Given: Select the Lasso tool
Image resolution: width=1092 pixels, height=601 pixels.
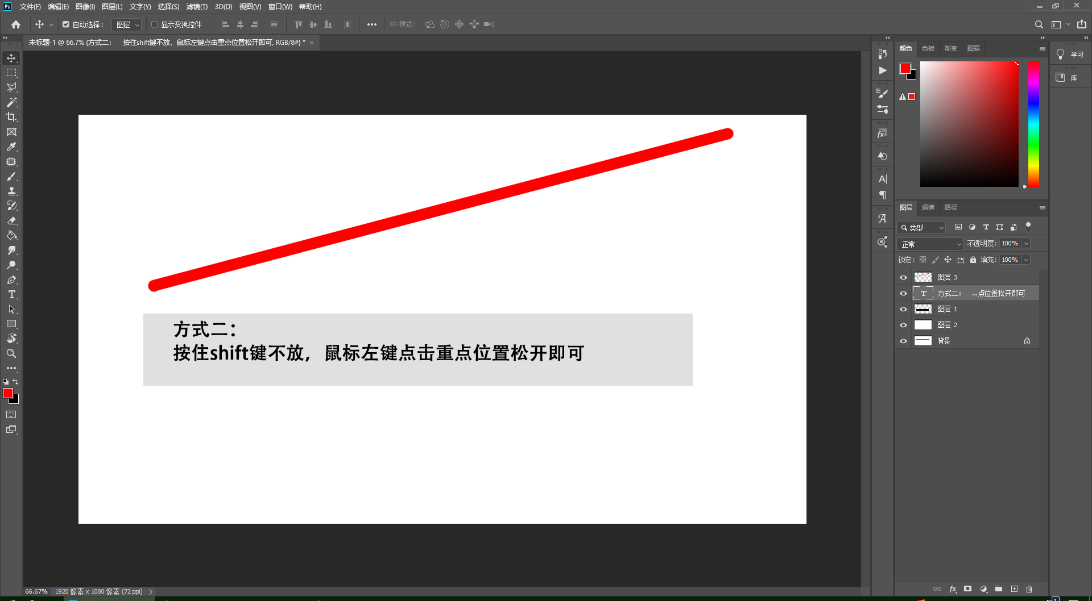Looking at the screenshot, I should tap(11, 87).
